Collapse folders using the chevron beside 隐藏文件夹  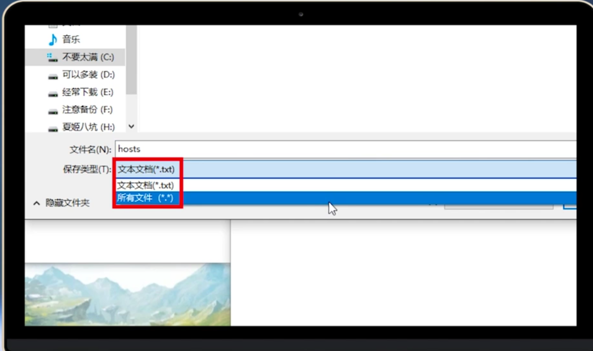click(36, 203)
